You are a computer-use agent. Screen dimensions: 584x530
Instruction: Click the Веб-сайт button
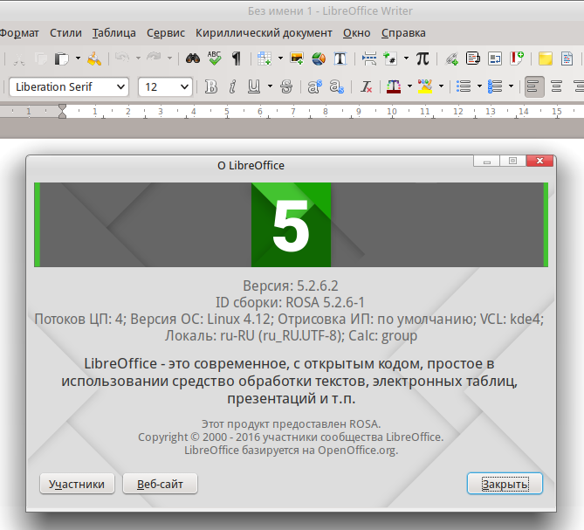point(160,484)
